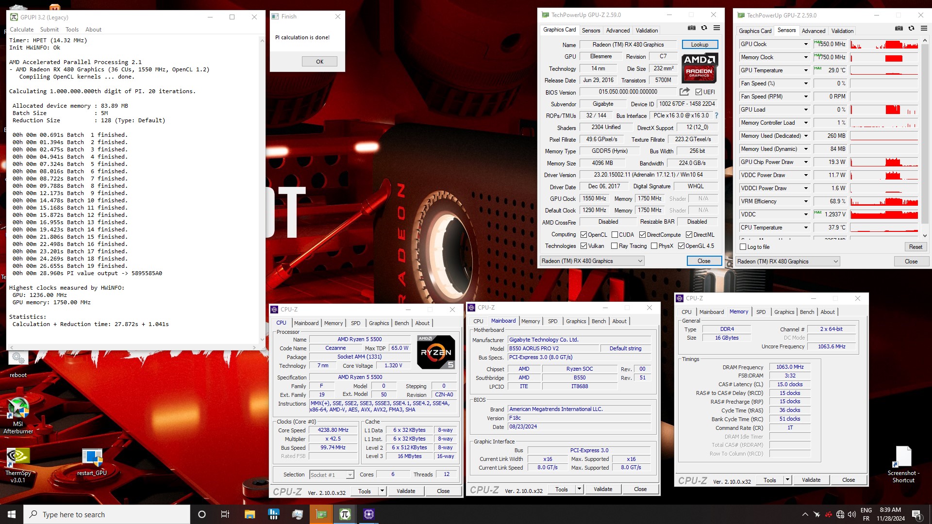Screen dimensions: 932x524
Task: Click the clock showing 8:39 AM
Action: (x=890, y=510)
